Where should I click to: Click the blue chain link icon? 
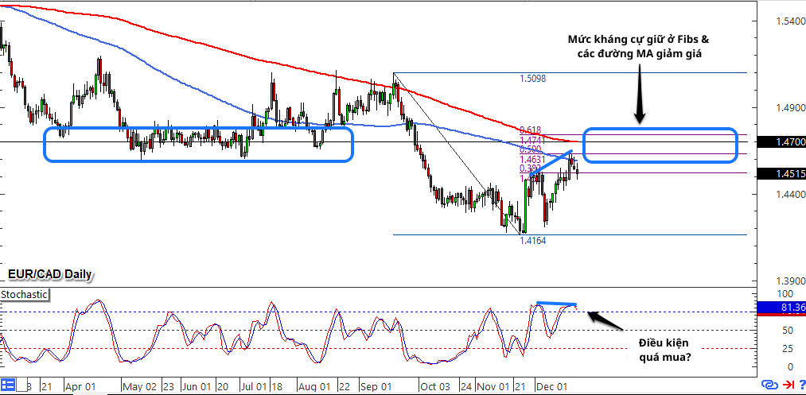coord(769,384)
